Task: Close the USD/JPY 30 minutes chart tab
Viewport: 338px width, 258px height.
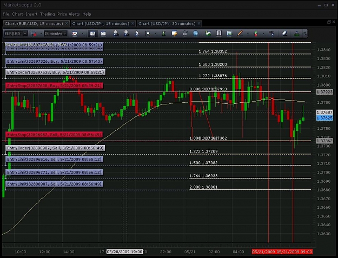Action: tap(199, 23)
